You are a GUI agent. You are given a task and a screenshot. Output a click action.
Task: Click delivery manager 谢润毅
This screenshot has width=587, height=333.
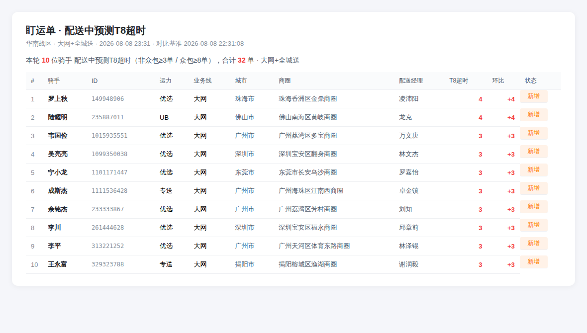[x=409, y=264]
